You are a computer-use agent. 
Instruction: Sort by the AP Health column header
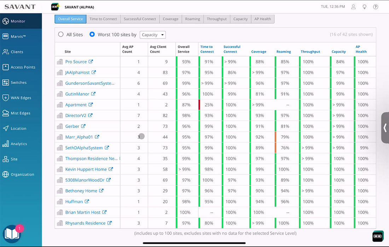point(361,49)
